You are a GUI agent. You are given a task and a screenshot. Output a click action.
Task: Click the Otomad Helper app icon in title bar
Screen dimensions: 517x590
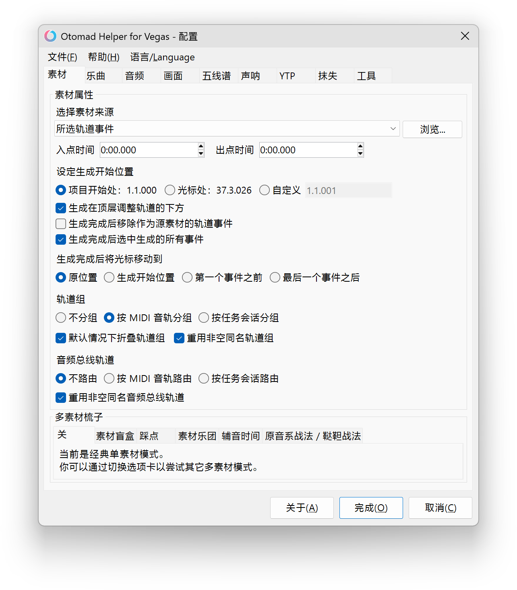(50, 36)
